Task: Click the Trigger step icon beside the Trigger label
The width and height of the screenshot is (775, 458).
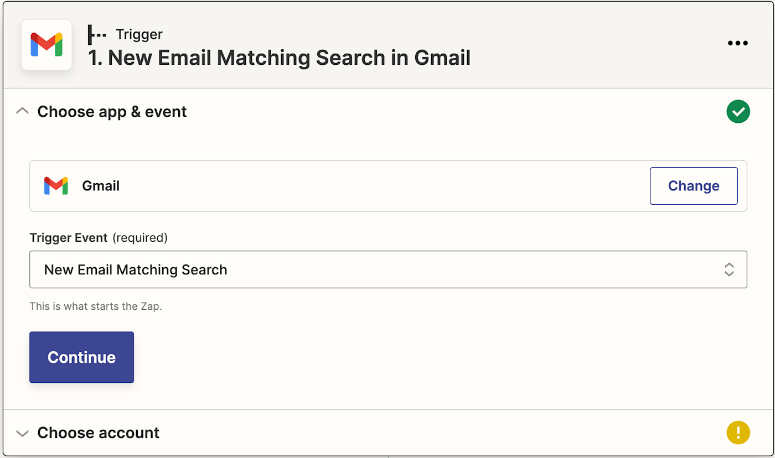Action: click(x=97, y=35)
